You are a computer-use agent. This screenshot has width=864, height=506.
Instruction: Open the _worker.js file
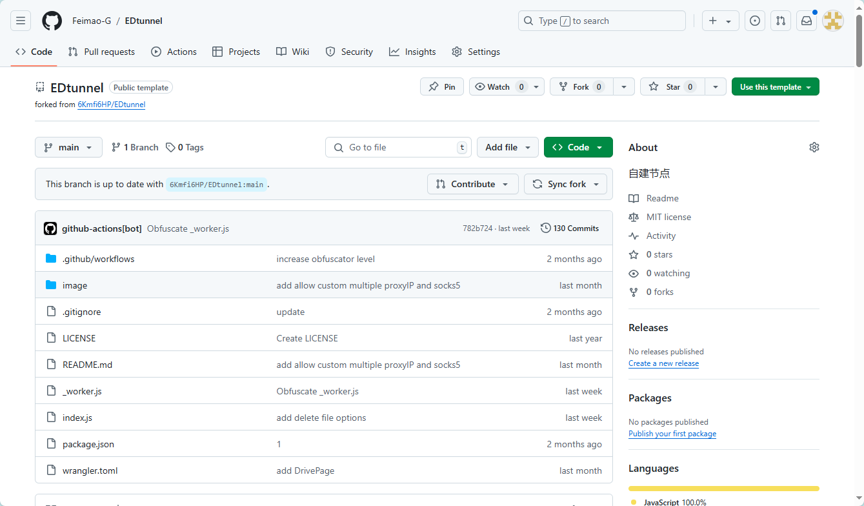click(82, 391)
